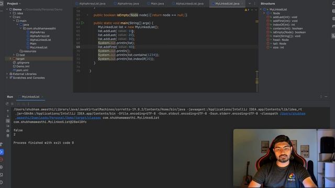Expand the test folder
Viewport: 335px width, 188px height.
pos(14,55)
